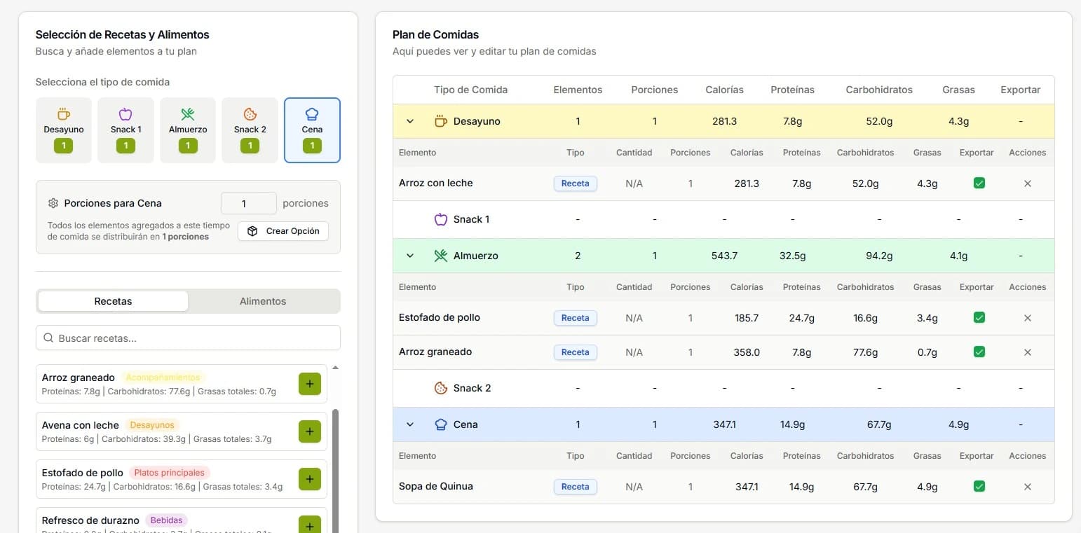This screenshot has width=1081, height=533.
Task: Select the Almuerzo utensils meal type
Action: click(187, 130)
